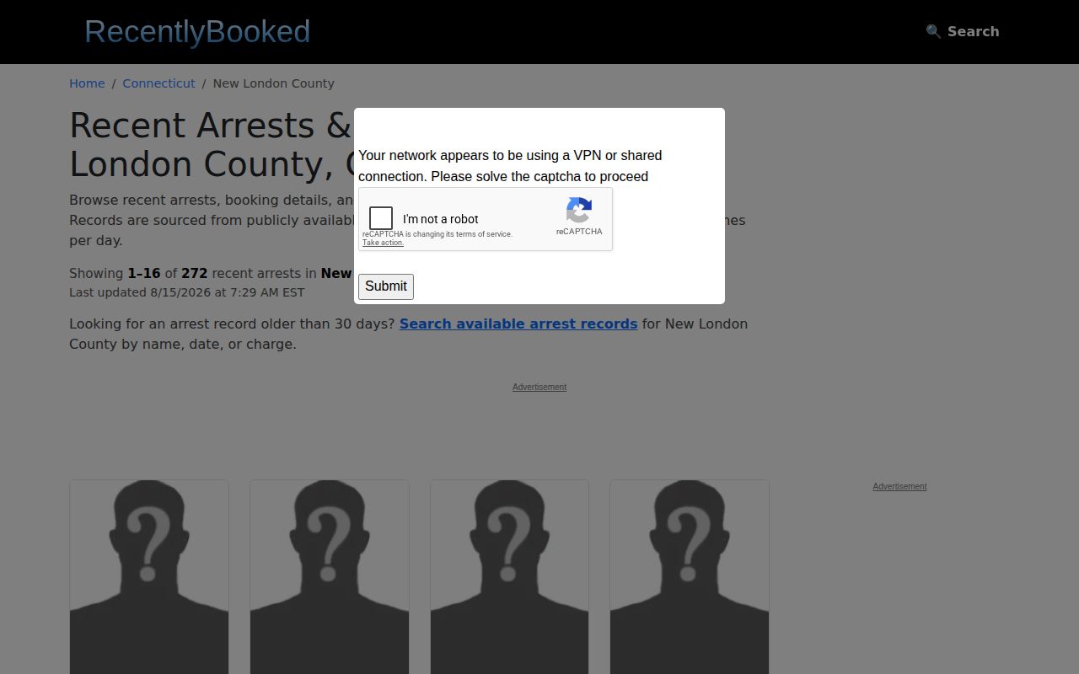Open the third mugshot placeholder thumbnail
Viewport: 1079px width, 674px height.
(x=509, y=577)
